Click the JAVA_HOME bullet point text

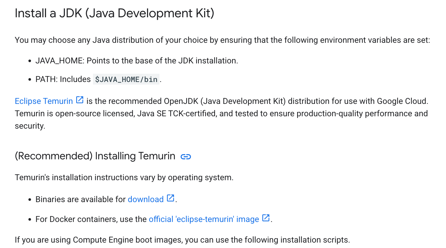pos(136,61)
